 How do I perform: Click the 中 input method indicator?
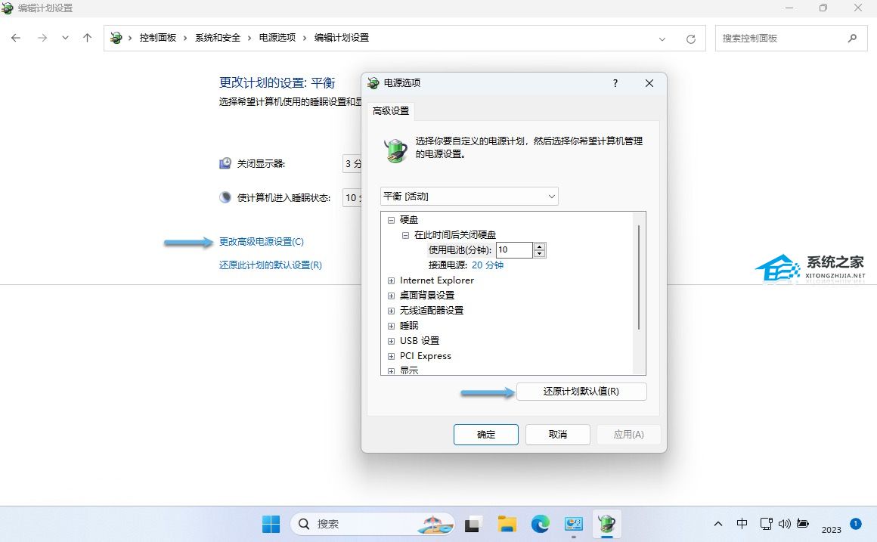pyautogui.click(x=742, y=524)
